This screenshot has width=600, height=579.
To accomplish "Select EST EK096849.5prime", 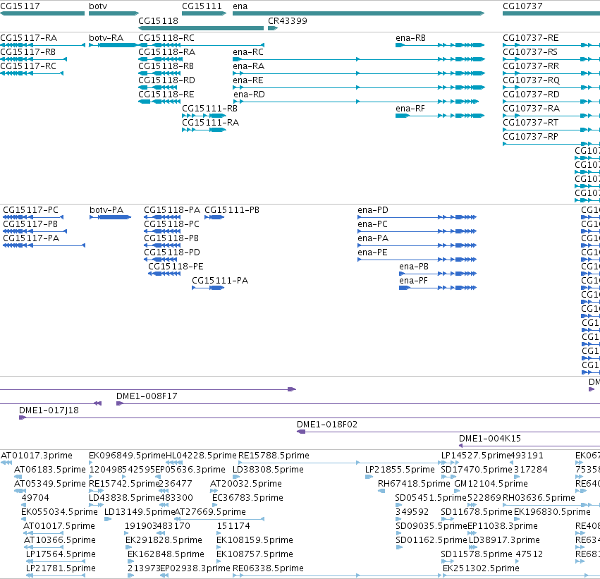I will [x=91, y=463].
